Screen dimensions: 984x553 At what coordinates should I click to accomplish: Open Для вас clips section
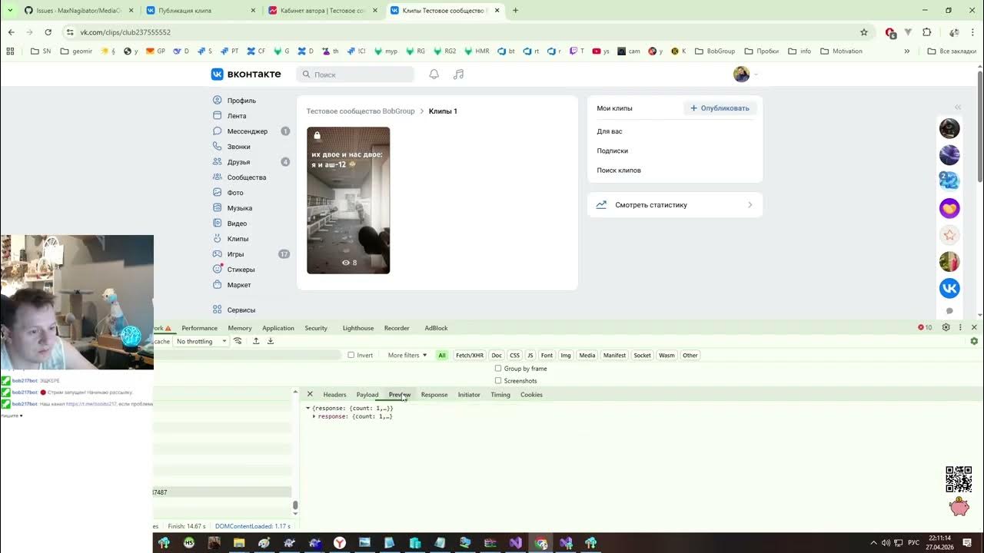point(610,131)
